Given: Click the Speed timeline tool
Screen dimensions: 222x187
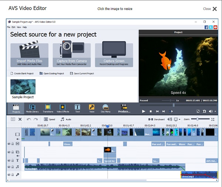Looking at the screenshot, I should [50, 119].
